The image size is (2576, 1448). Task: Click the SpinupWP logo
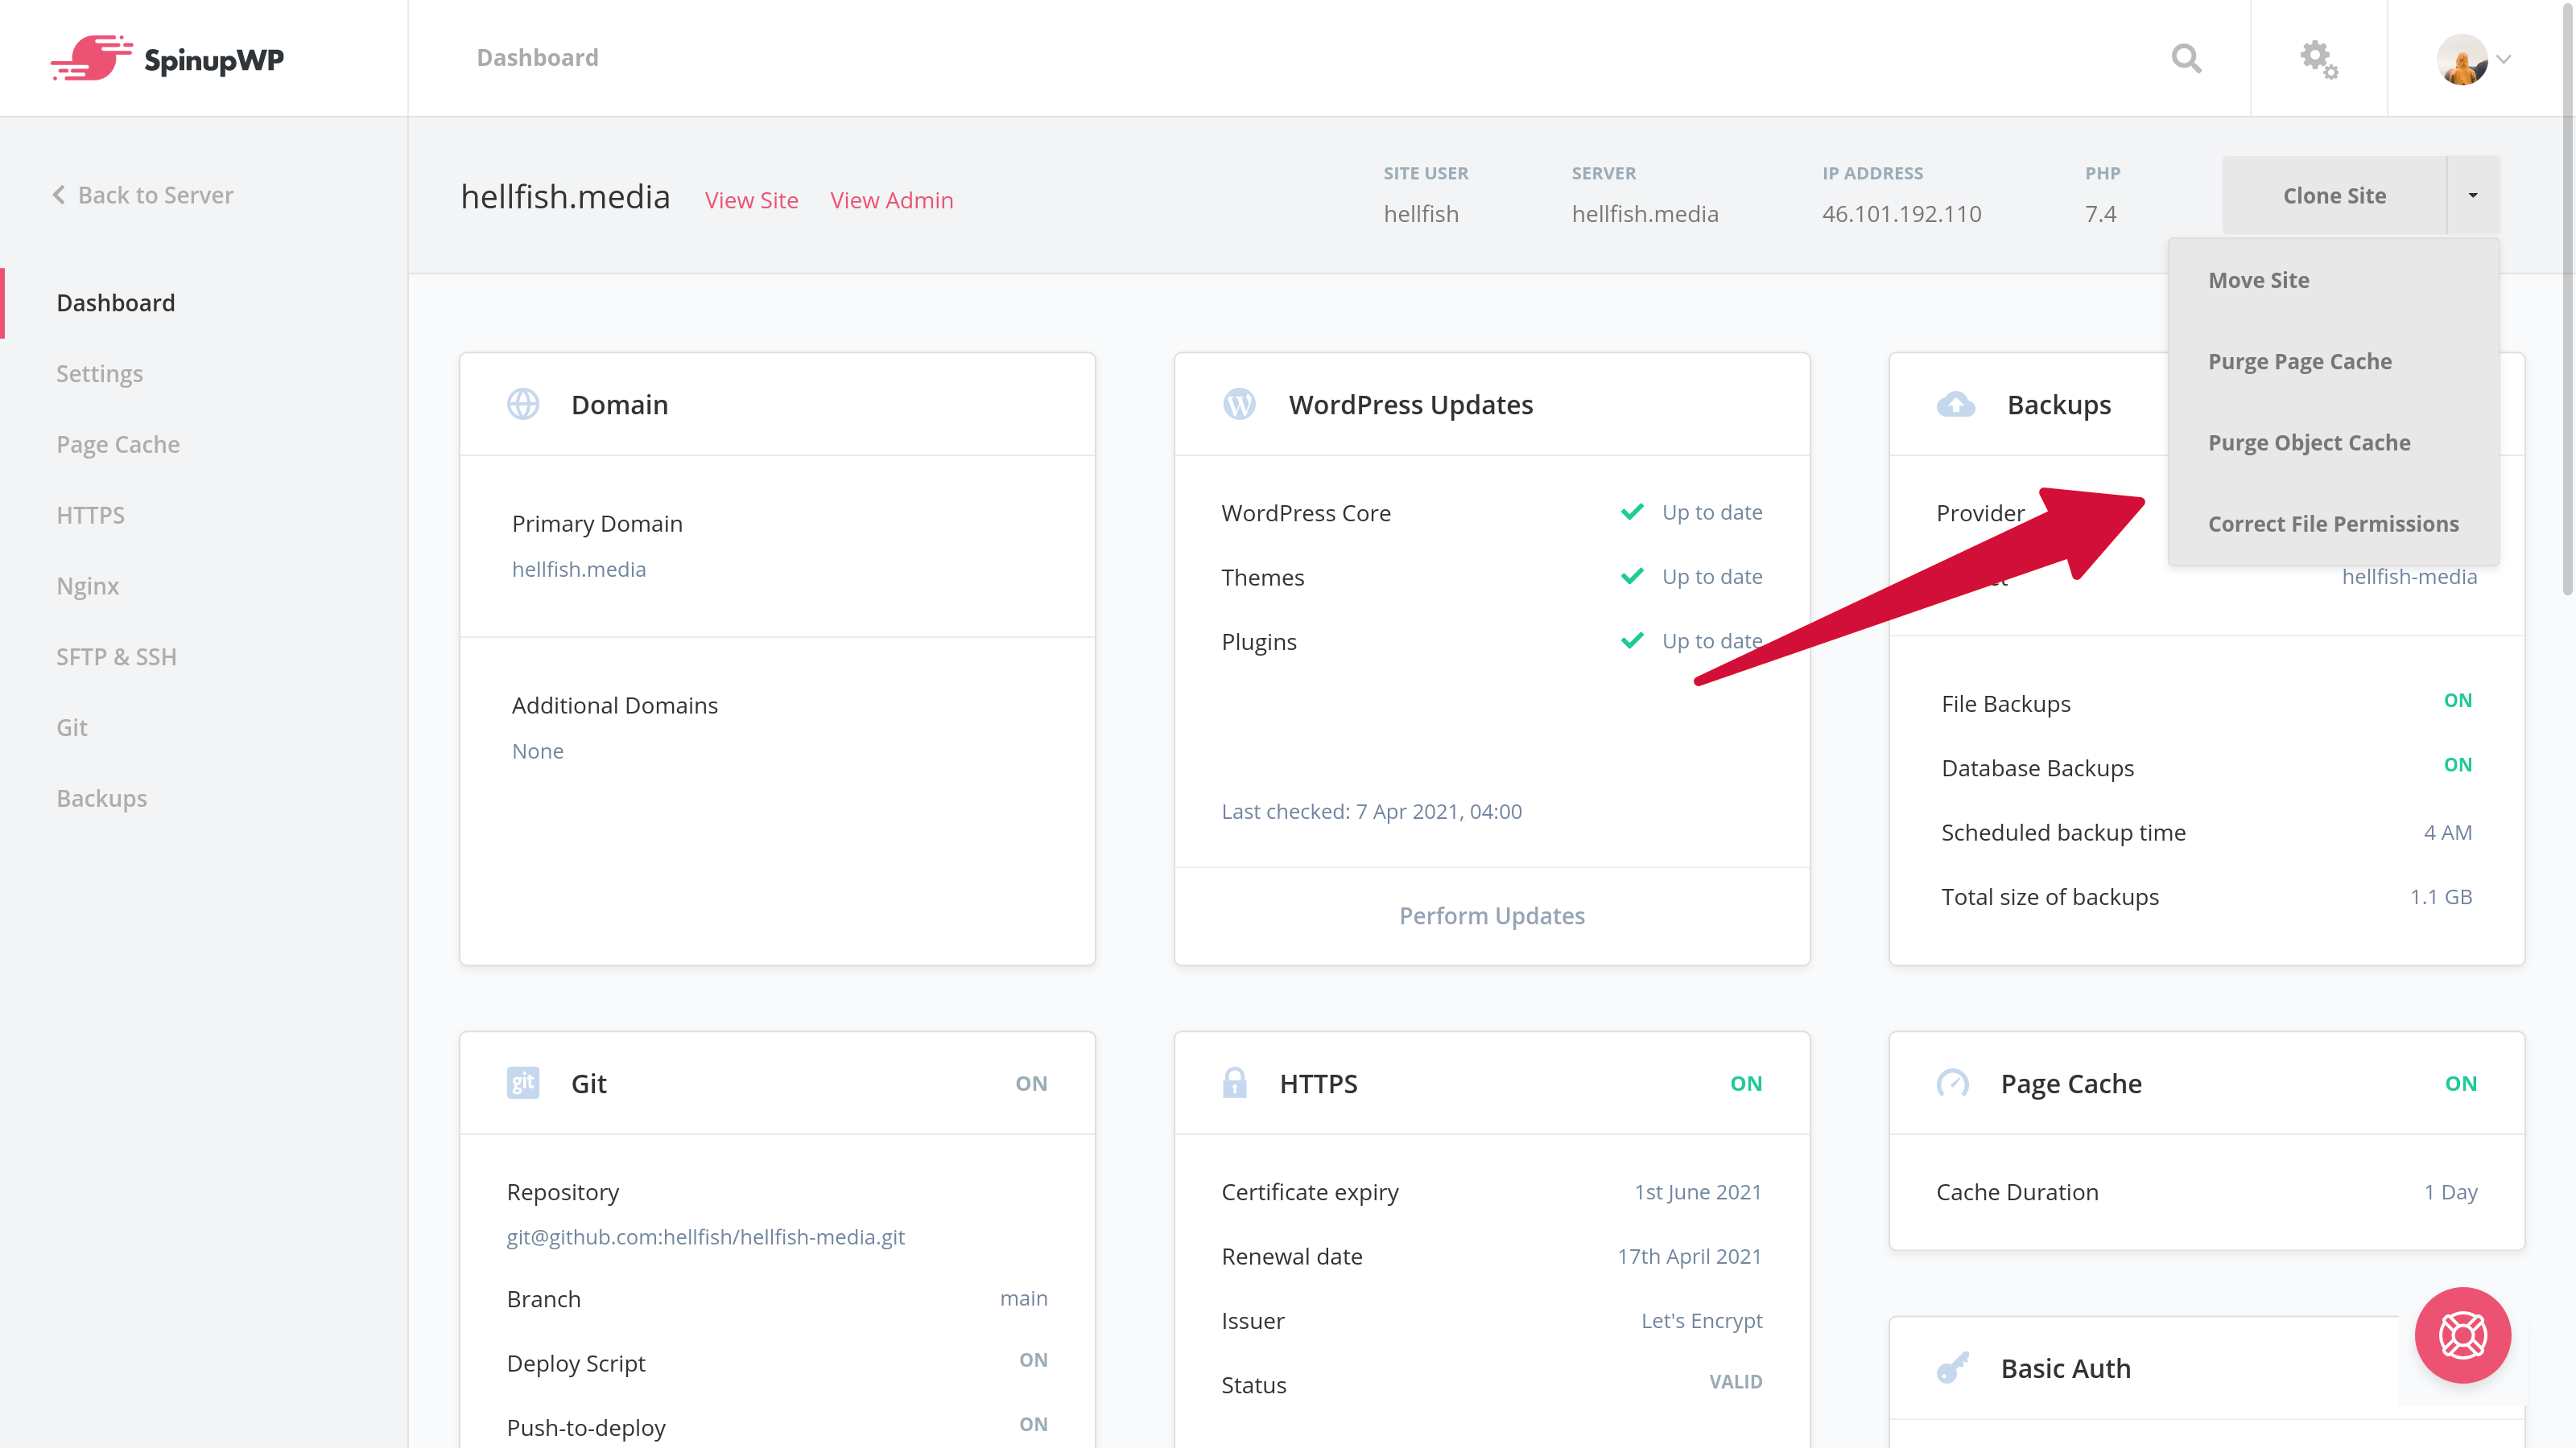[167, 58]
